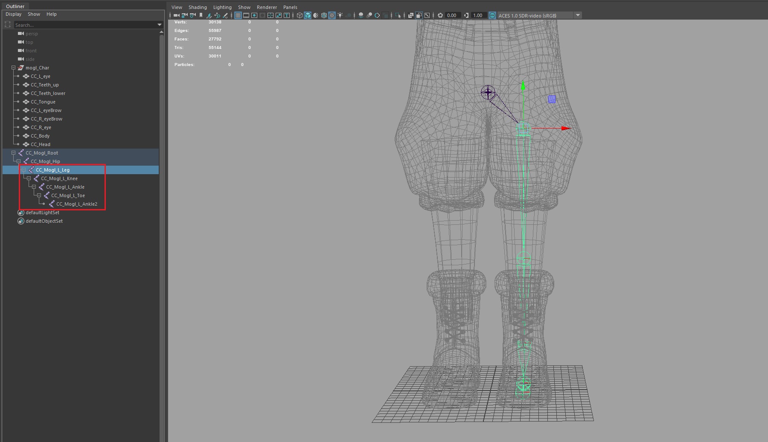
Task: Click the camera Bookmarks icon
Action: coord(201,15)
